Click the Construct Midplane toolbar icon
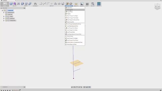 pos(71,4)
